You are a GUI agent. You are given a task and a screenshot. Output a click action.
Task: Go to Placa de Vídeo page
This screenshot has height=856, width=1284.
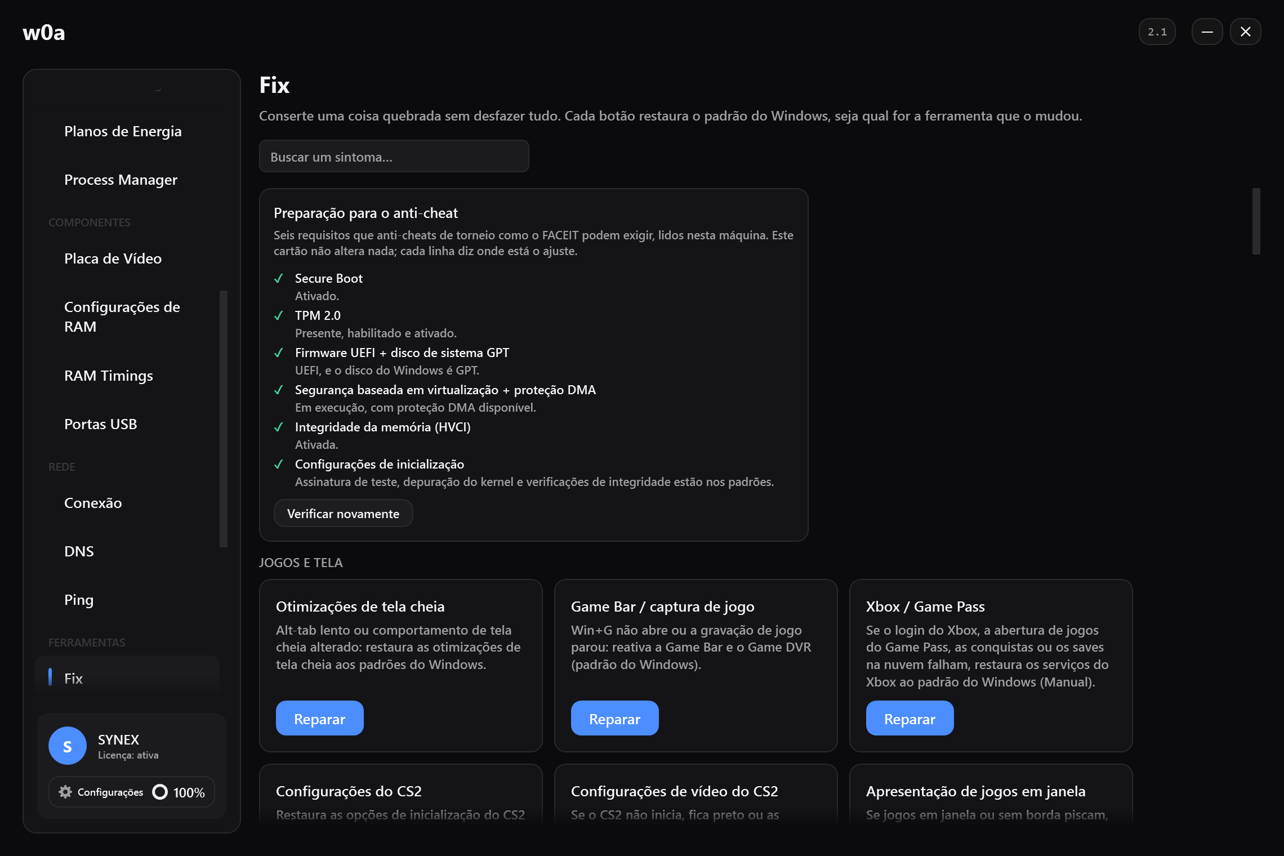(113, 258)
